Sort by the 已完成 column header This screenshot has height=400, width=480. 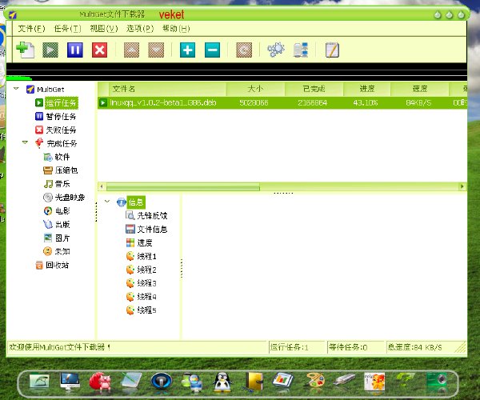[x=314, y=89]
